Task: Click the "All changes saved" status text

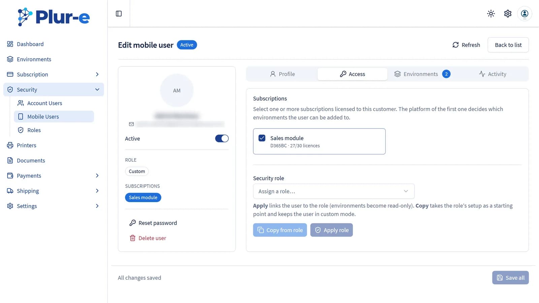Action: point(139,278)
